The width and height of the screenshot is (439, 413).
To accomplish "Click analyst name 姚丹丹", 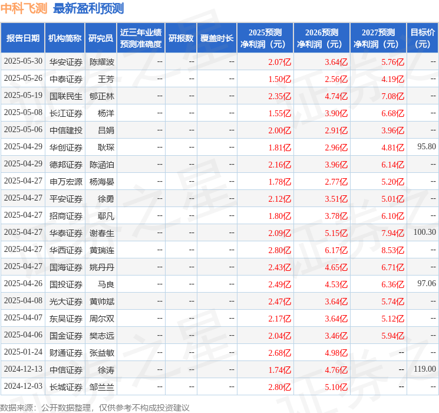I will point(101,267).
